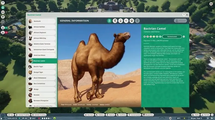
Task: Open the help icon at top left
Action: (3, 3)
